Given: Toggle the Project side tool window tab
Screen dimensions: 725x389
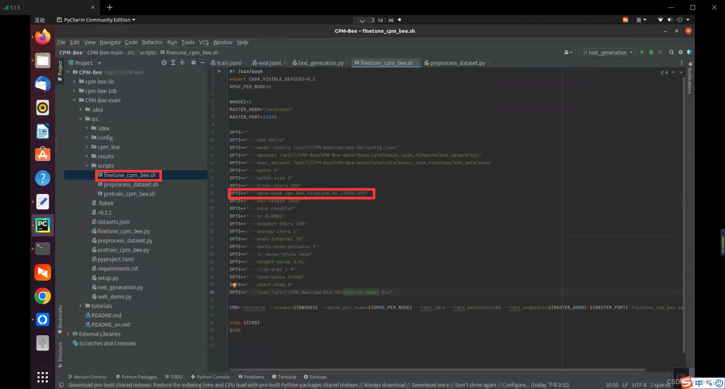Looking at the screenshot, I should [x=60, y=71].
